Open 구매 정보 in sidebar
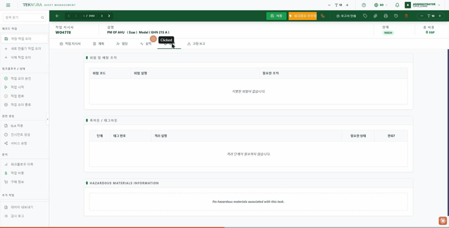This screenshot has height=228, width=449. [x=24, y=182]
